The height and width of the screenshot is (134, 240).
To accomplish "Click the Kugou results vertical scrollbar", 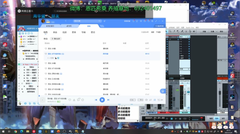I will (x=165, y=52).
